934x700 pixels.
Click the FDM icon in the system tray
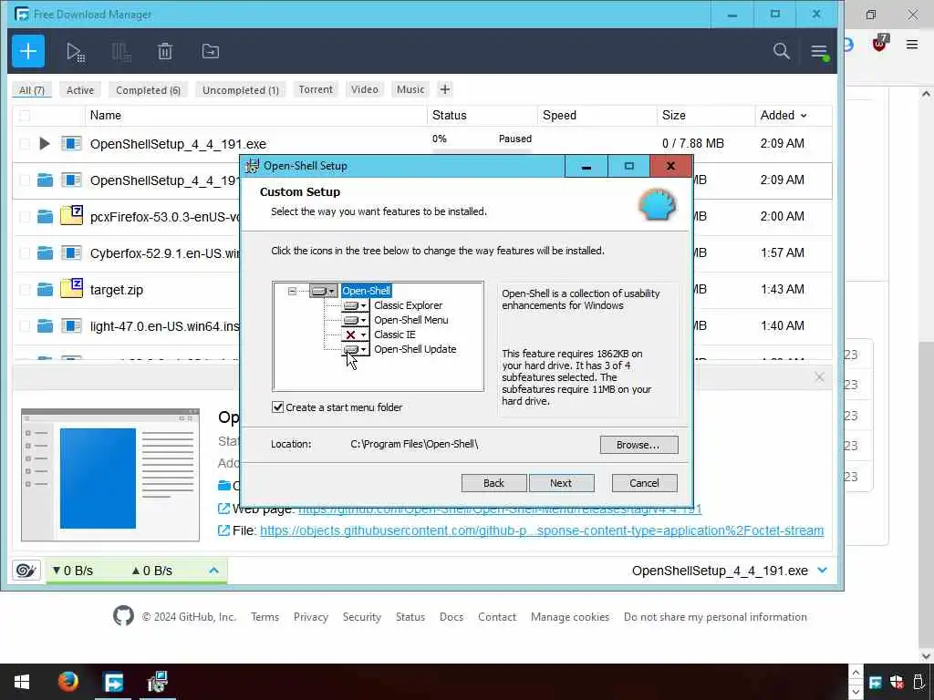pos(876,682)
